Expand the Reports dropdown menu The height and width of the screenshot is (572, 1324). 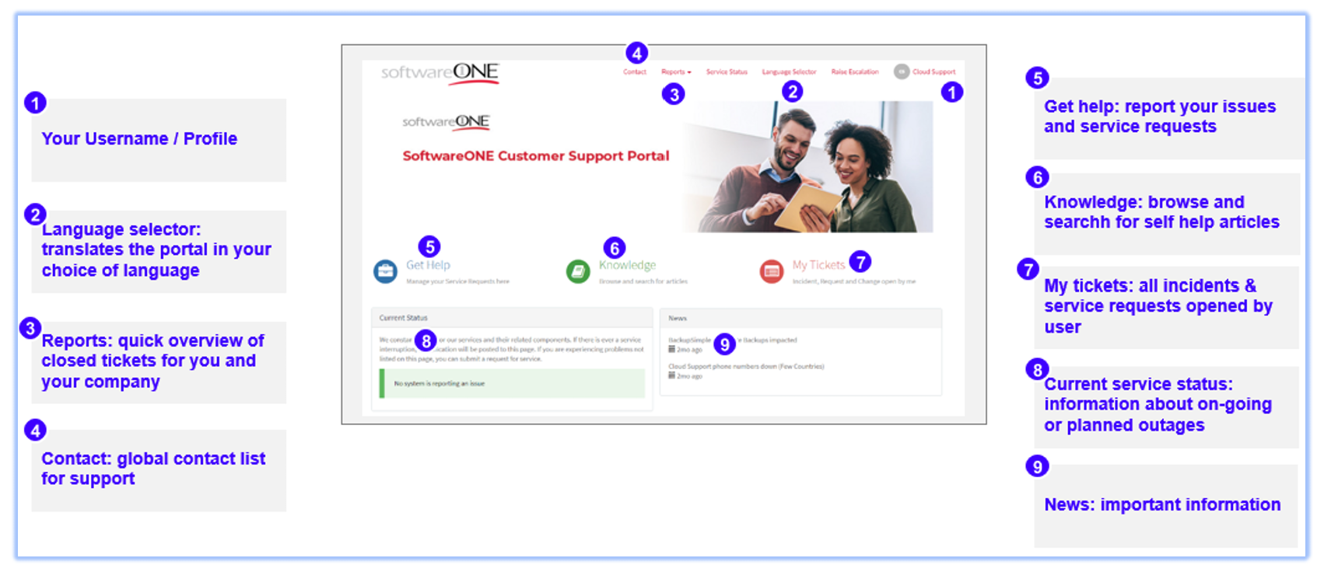point(675,72)
